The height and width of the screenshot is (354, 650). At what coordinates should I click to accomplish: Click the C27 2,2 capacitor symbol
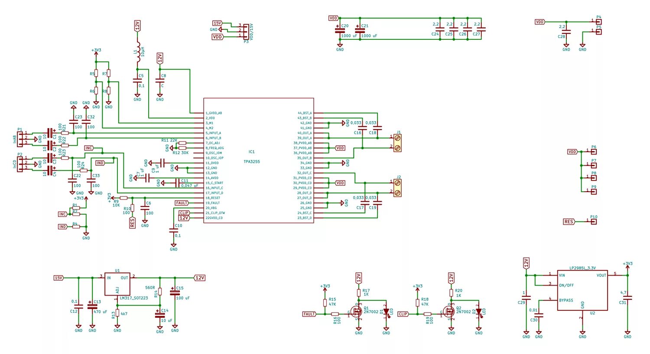pyautogui.click(x=481, y=29)
